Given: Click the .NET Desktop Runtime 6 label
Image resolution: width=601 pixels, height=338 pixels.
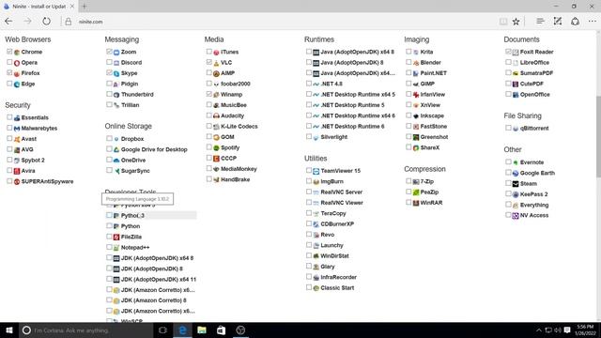Looking at the screenshot, I should (352, 127).
